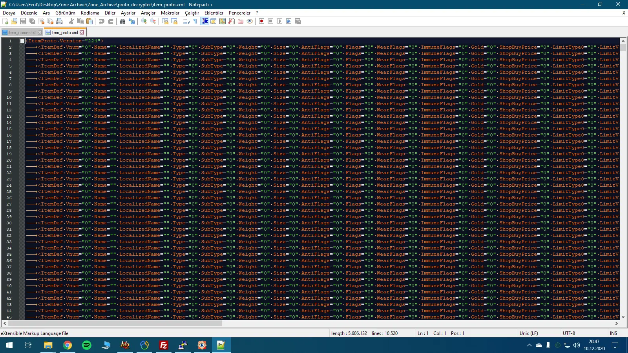
Task: Click the horizontal scrollbar right arrow
Action: (x=617, y=324)
